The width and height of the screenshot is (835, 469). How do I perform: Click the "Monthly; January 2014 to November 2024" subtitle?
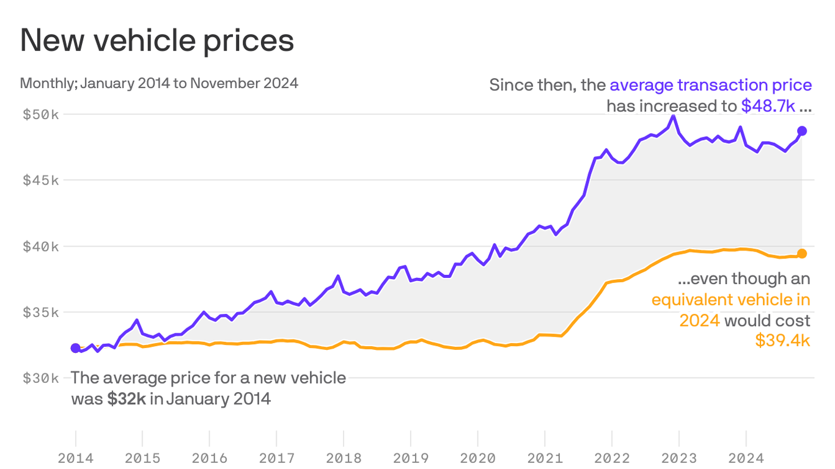(x=159, y=83)
